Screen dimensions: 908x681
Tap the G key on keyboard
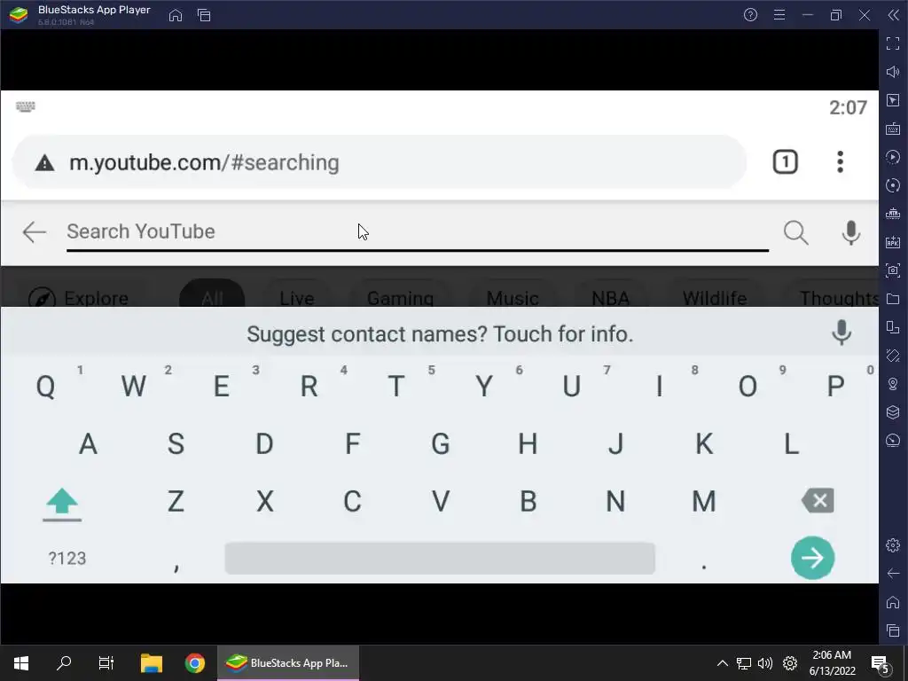(440, 444)
